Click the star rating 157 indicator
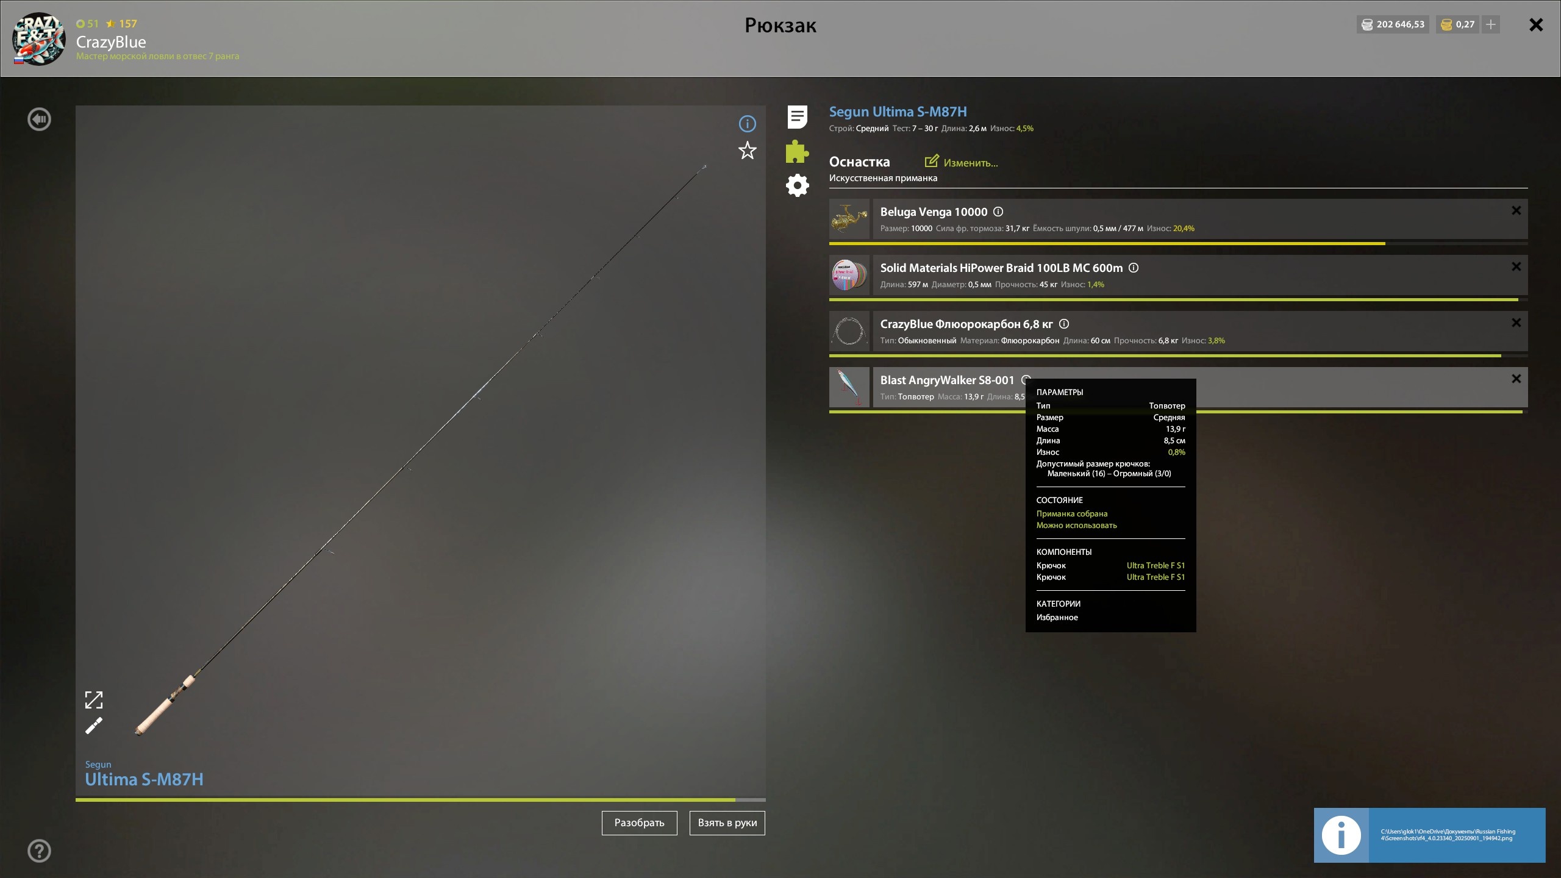 [121, 24]
